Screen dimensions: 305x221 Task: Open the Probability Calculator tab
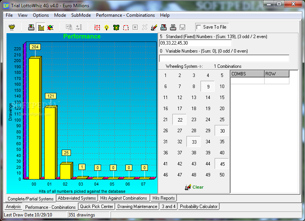tap(199, 207)
